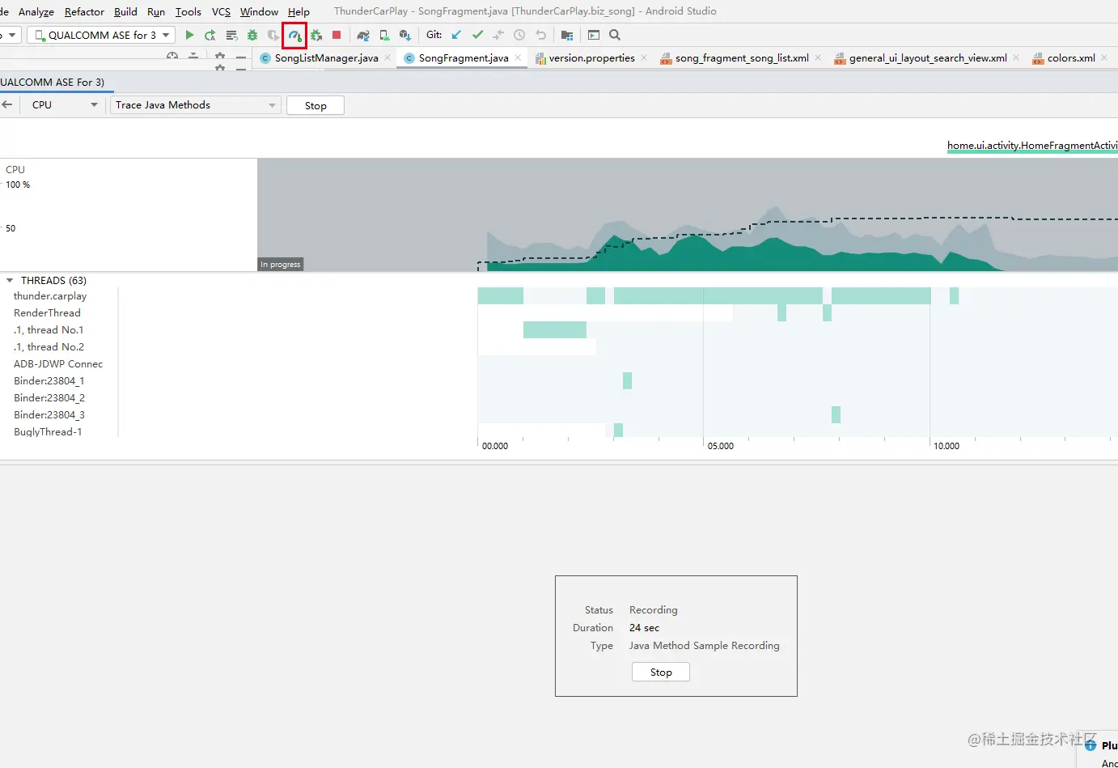
Task: Run the app with the green play icon
Action: pyautogui.click(x=189, y=35)
